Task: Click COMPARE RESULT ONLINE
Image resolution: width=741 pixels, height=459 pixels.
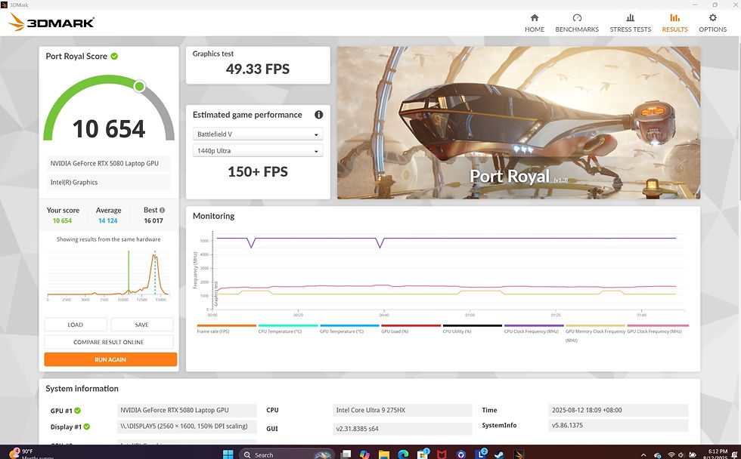Action: [x=109, y=342]
